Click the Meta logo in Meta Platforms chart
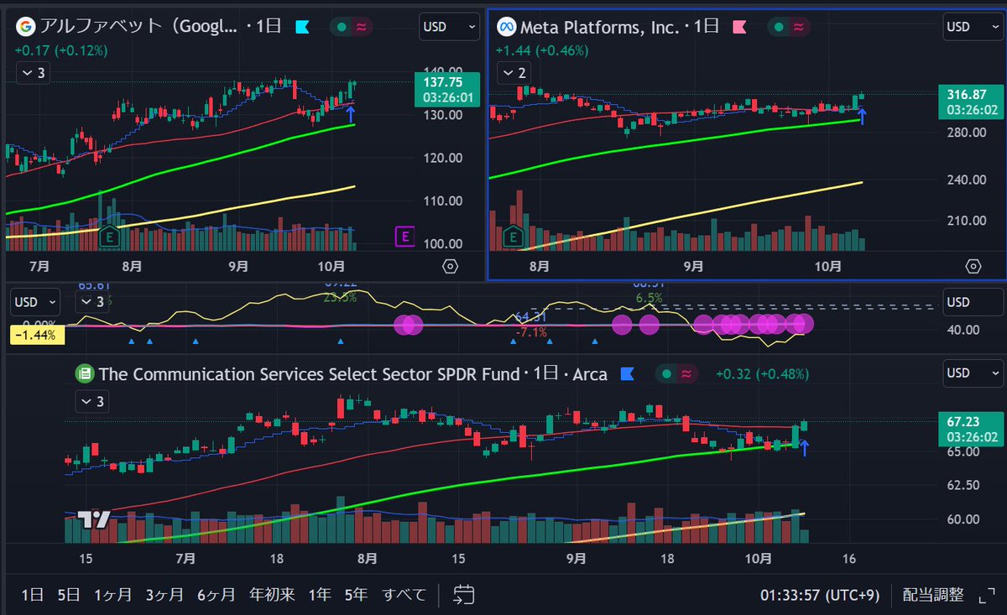 [506, 27]
